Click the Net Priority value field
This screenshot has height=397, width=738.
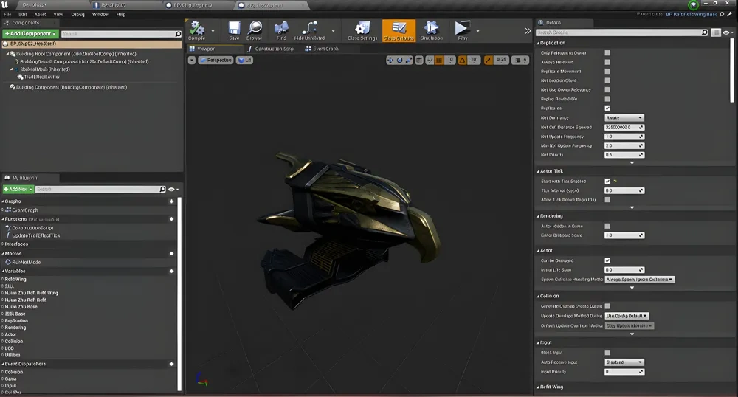click(621, 155)
